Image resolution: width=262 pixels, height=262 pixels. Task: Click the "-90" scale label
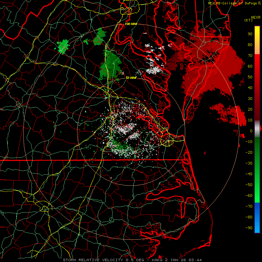tap(249, 228)
